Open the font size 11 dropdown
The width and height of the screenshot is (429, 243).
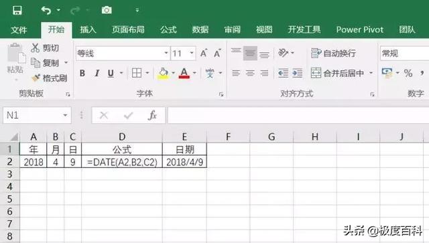pyautogui.click(x=192, y=53)
